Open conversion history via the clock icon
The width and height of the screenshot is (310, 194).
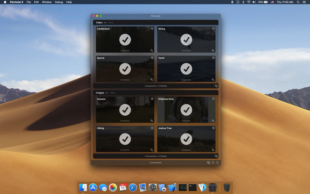pyautogui.click(x=213, y=163)
